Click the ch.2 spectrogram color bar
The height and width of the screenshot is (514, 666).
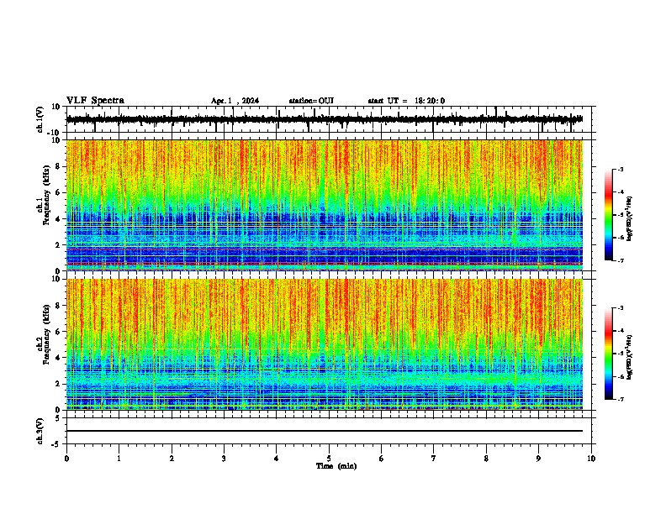tap(608, 354)
